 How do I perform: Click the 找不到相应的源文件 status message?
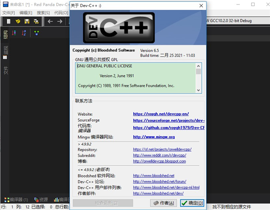[x=231, y=207]
